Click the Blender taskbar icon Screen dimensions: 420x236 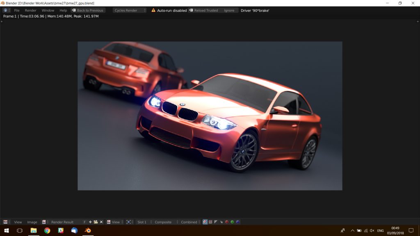pos(88,230)
